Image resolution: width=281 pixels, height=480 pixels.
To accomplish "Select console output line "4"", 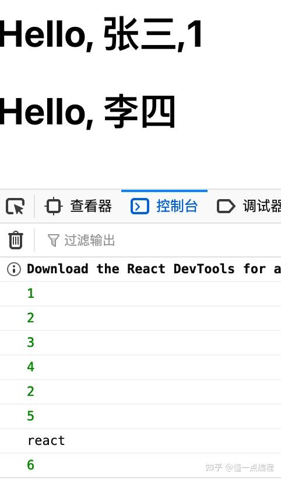I will point(30,367).
